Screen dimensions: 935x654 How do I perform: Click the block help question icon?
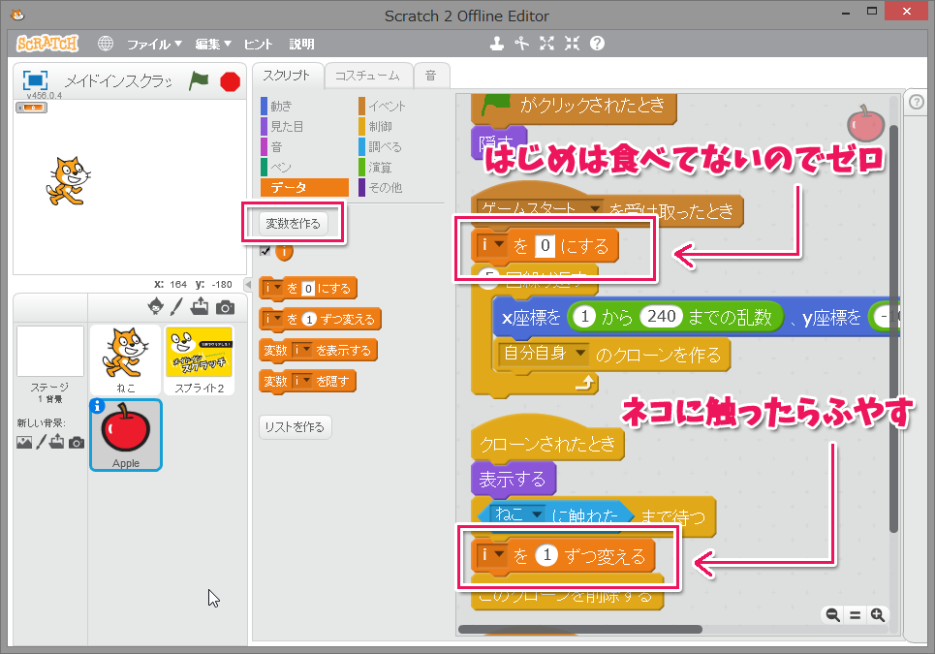[597, 44]
